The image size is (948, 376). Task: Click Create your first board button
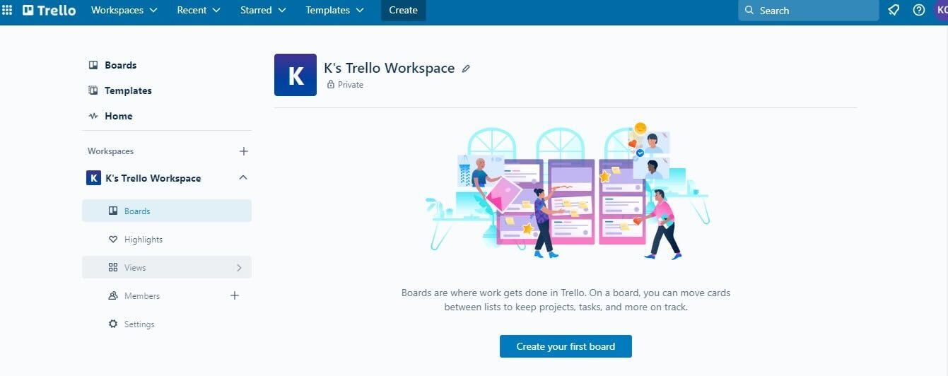(x=566, y=346)
